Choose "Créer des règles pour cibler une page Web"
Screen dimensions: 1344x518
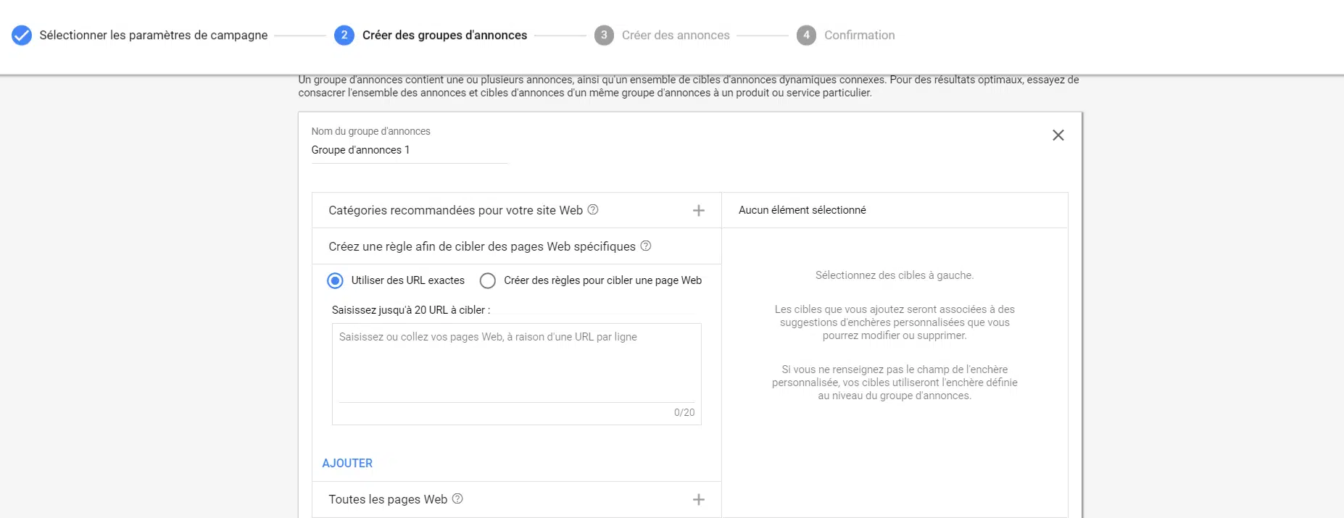[x=487, y=280]
